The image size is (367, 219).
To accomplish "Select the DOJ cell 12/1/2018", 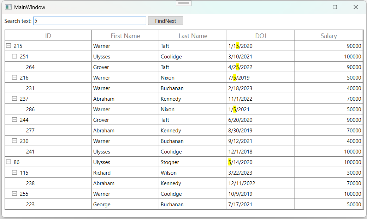I will 261,151.
